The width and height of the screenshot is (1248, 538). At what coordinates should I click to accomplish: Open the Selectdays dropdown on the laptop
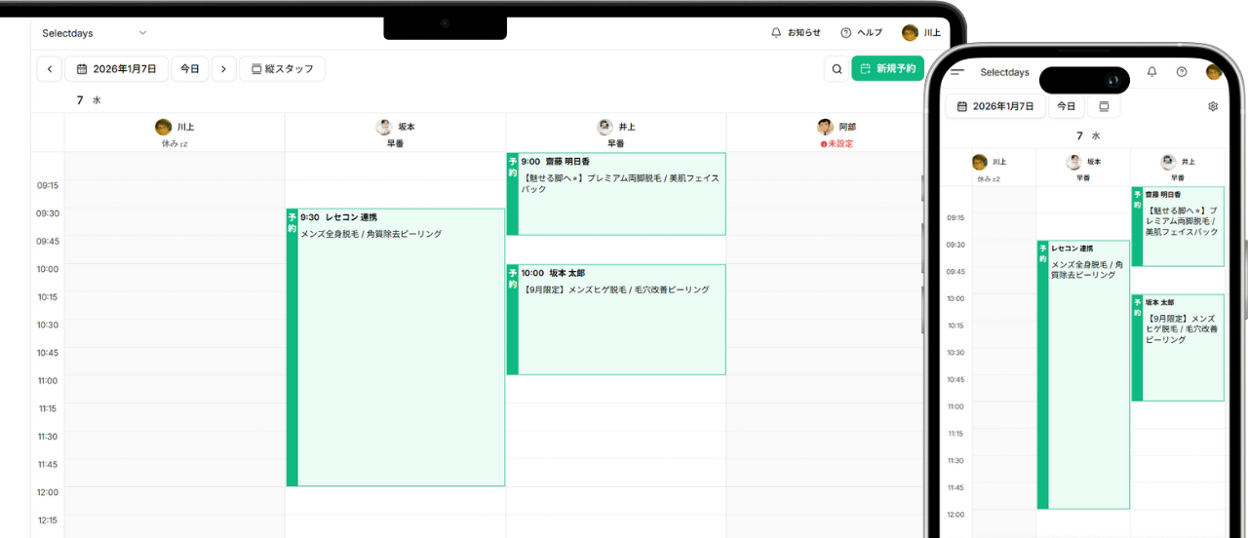pyautogui.click(x=95, y=33)
